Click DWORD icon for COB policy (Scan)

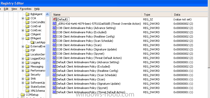click(54, 45)
